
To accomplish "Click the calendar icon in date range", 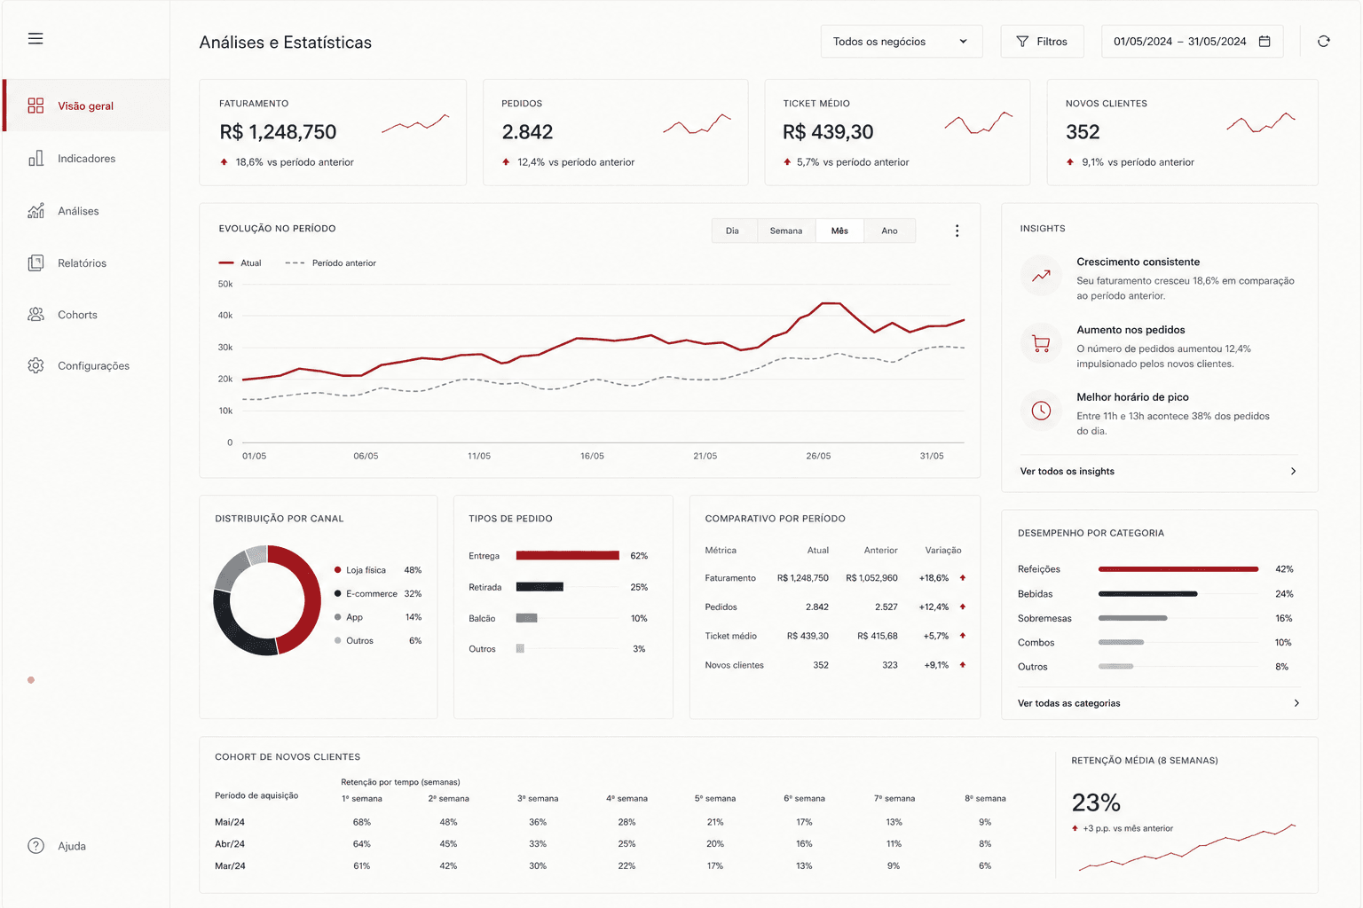I will point(1265,42).
